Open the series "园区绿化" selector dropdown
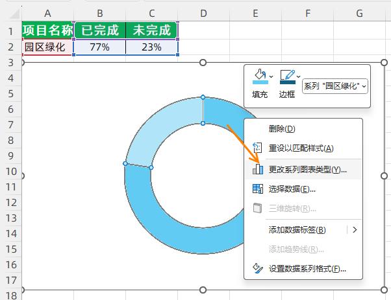The width and height of the screenshot is (391, 300). (334, 86)
